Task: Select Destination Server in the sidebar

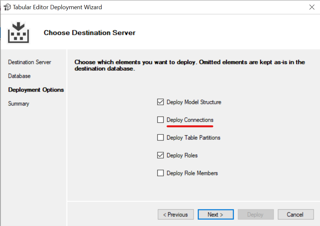Action: [x=29, y=62]
